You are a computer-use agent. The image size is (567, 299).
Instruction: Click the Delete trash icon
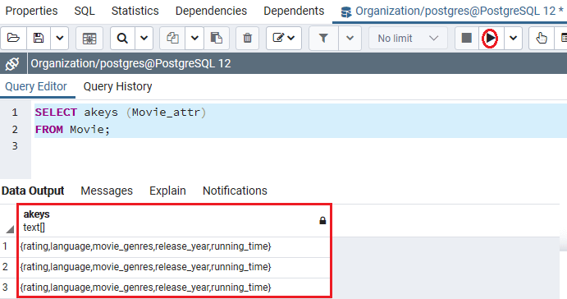[247, 38]
